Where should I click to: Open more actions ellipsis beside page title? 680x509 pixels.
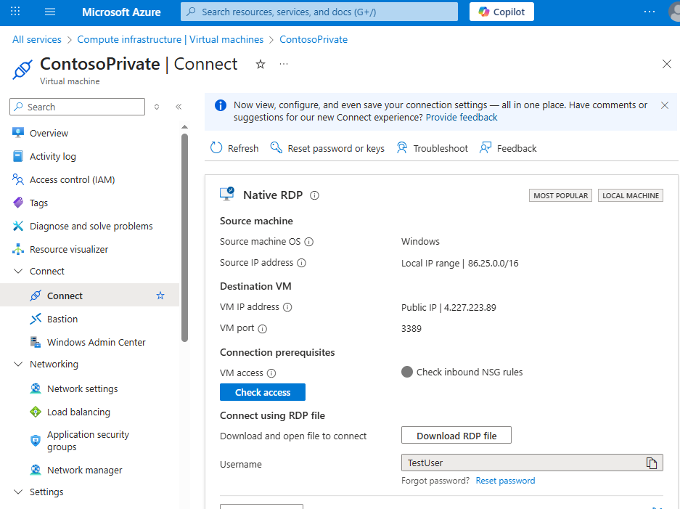284,64
